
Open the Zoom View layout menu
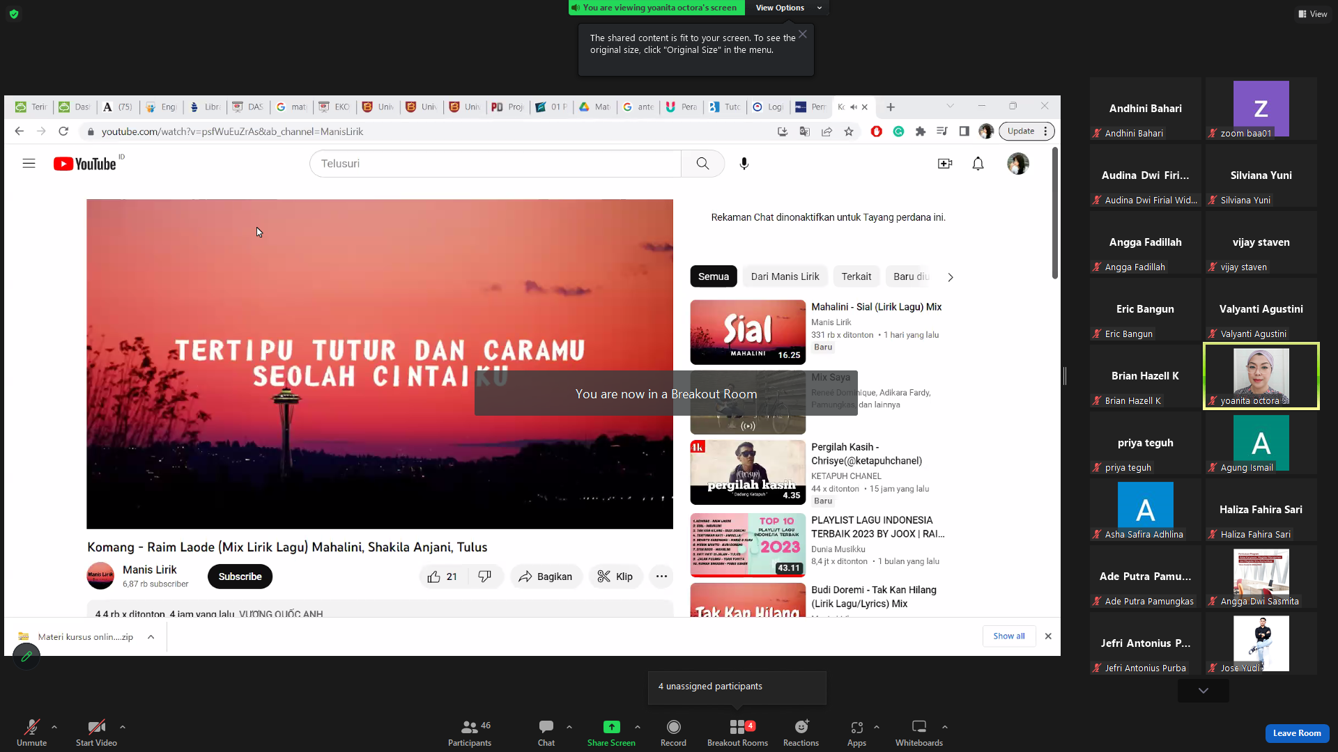[1312, 14]
